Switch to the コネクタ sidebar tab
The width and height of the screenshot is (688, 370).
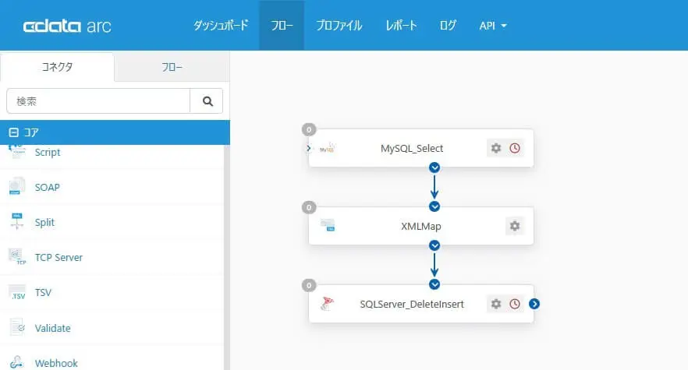pos(57,67)
